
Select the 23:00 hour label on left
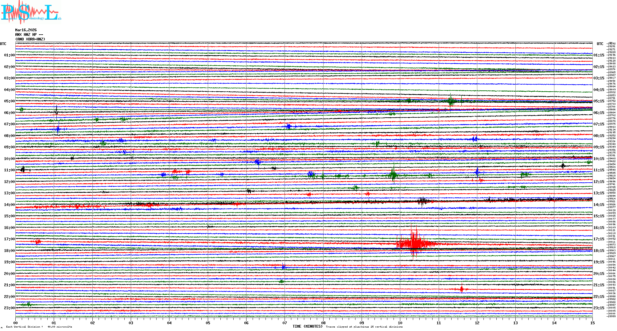pyautogui.click(x=9, y=308)
